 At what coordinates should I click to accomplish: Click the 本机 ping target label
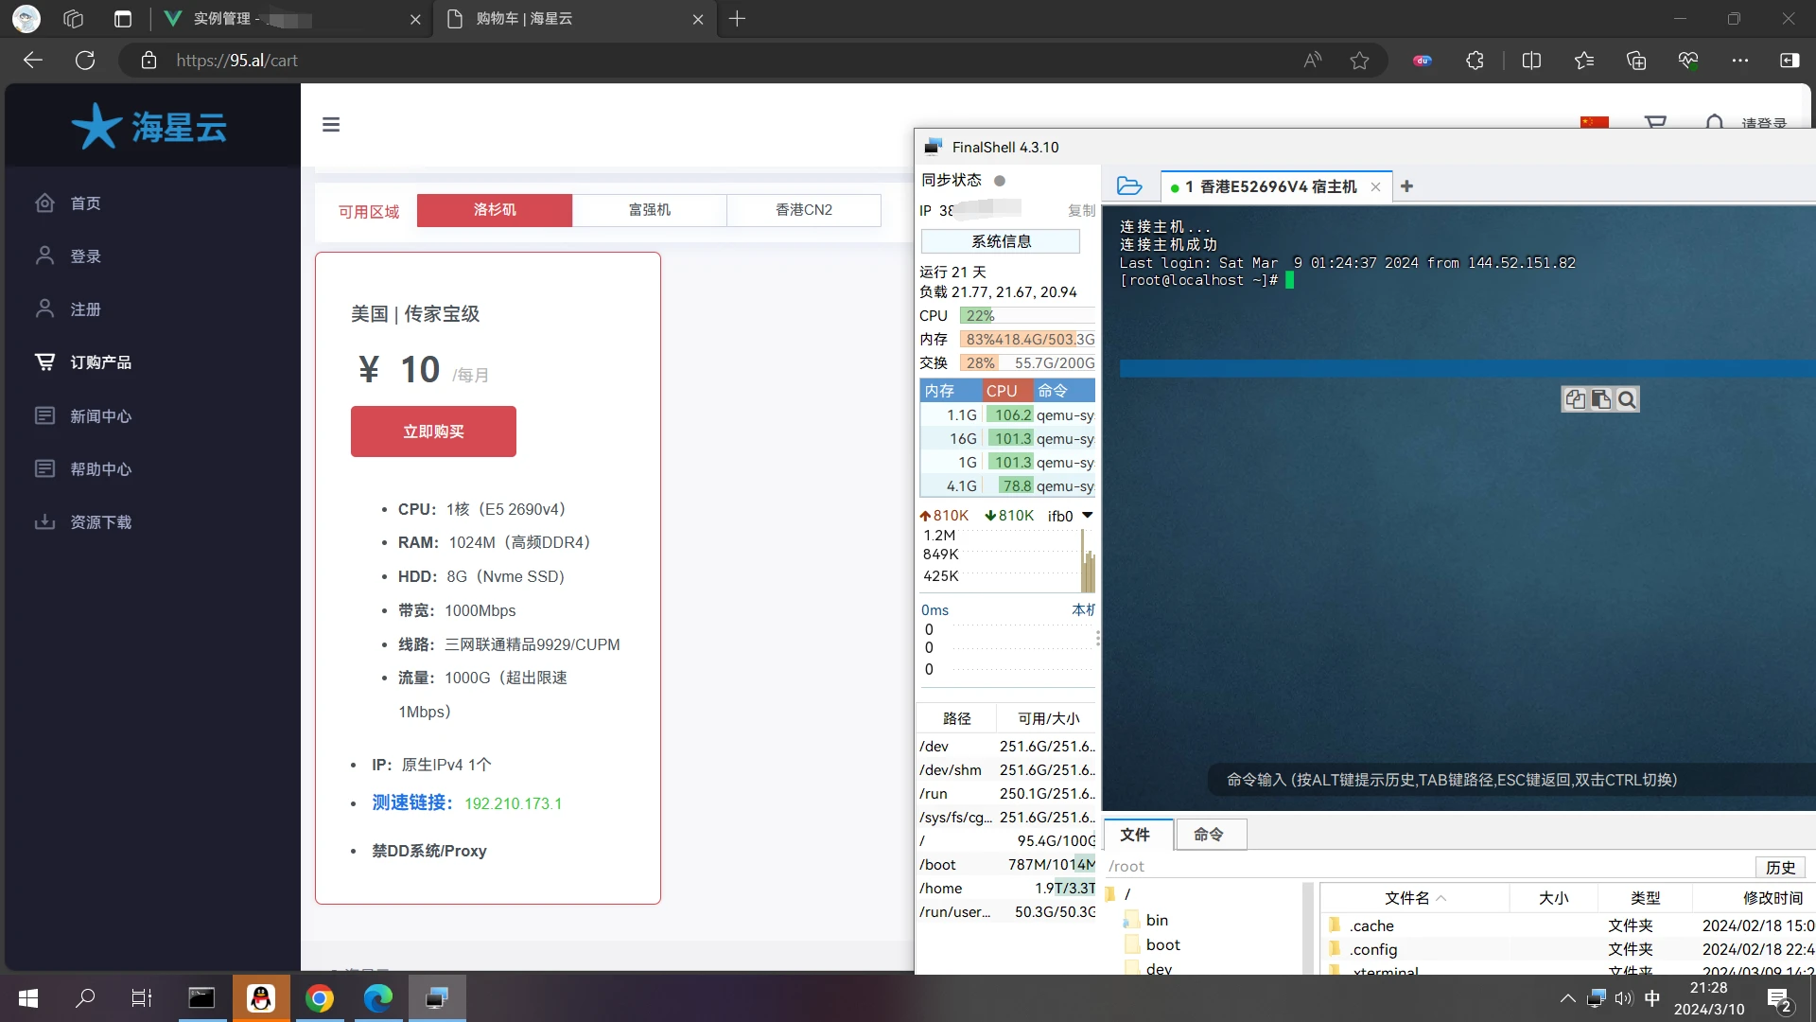point(1083,610)
